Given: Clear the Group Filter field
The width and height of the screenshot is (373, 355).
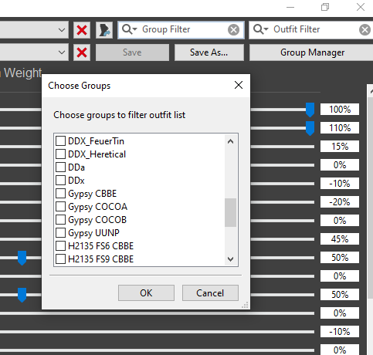Looking at the screenshot, I should 233,30.
